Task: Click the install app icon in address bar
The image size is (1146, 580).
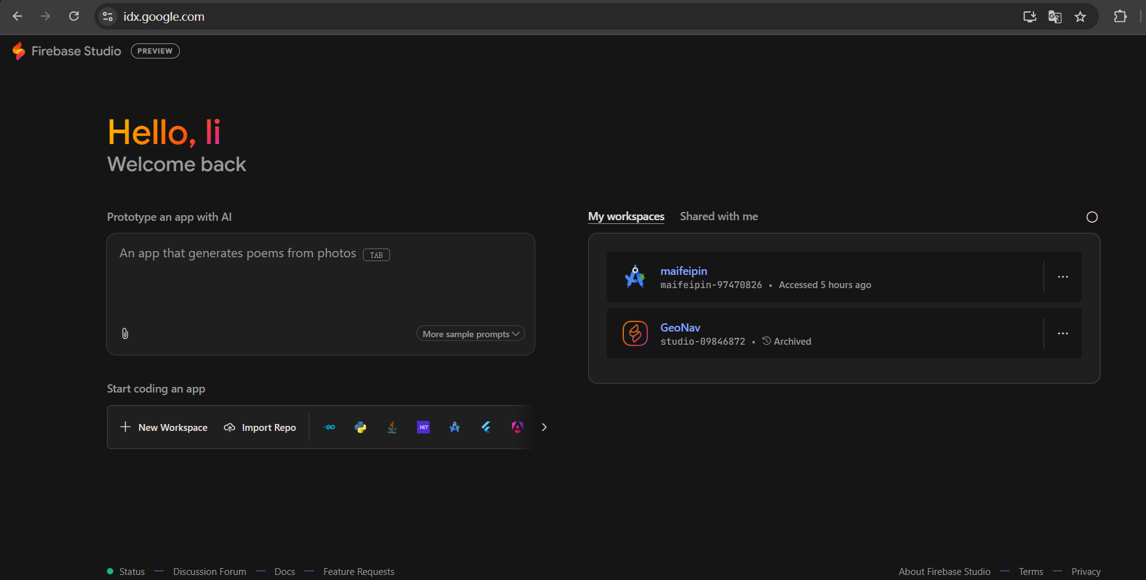Action: [x=1030, y=16]
